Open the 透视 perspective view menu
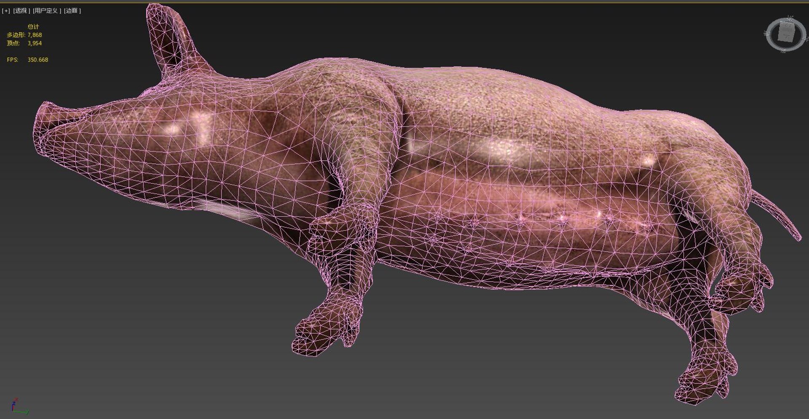The height and width of the screenshot is (419, 809). tap(21, 11)
